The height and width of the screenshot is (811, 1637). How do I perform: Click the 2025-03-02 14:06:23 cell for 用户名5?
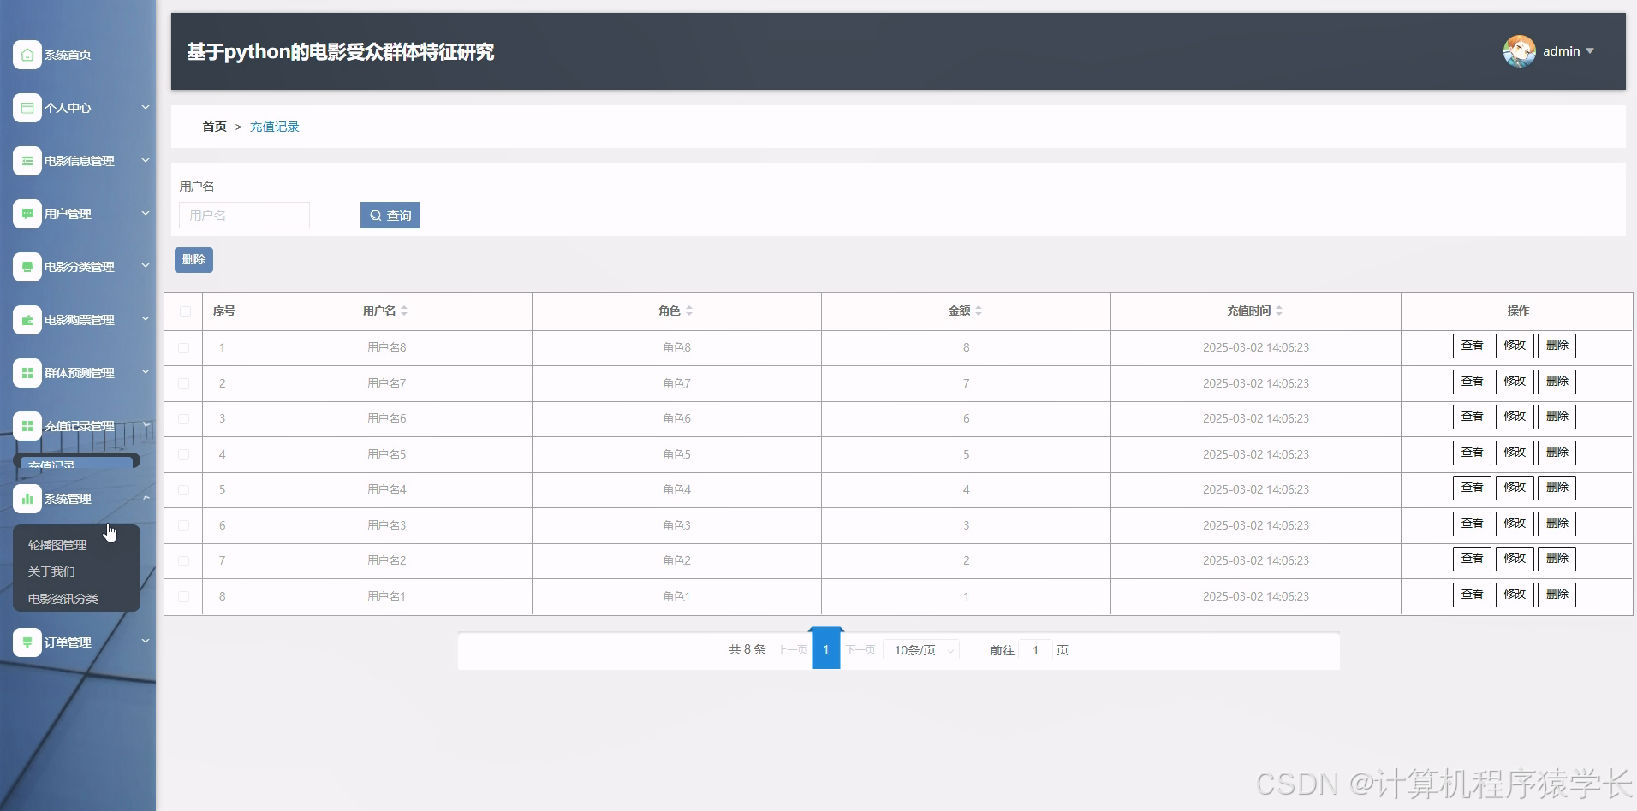pyautogui.click(x=1255, y=454)
